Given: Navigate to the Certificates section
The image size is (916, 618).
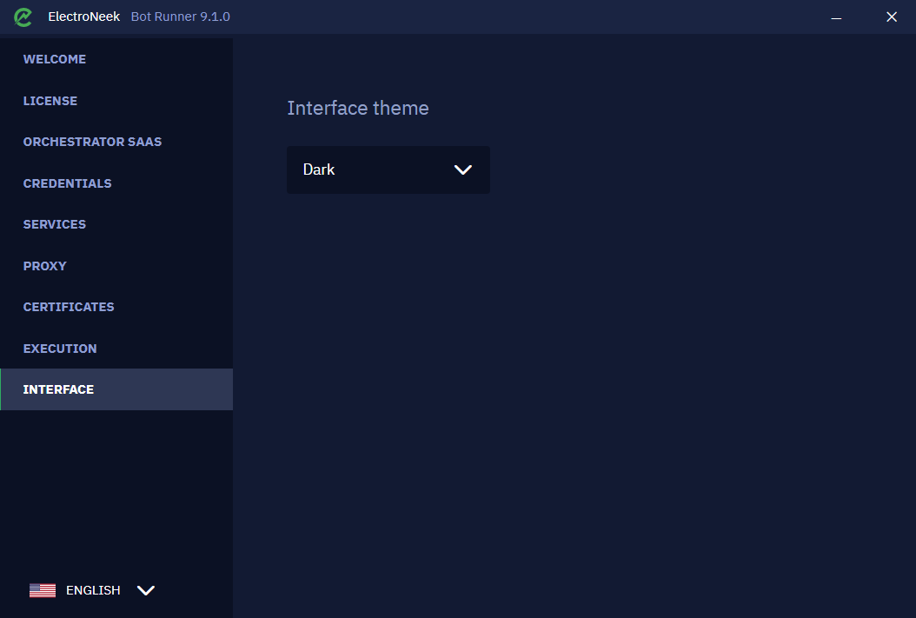Looking at the screenshot, I should coord(116,307).
